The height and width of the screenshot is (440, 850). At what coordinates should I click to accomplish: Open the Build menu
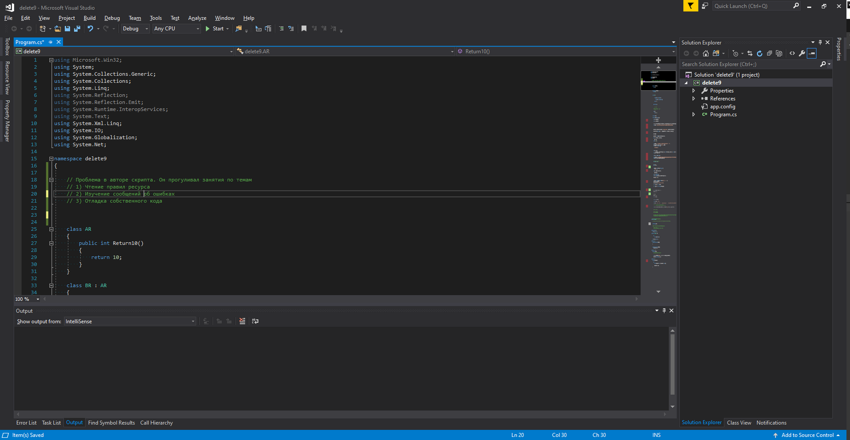(89, 18)
